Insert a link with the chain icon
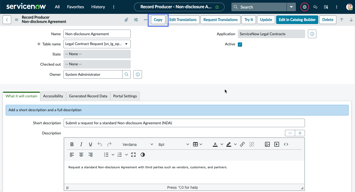The height and width of the screenshot is (192, 355). [242, 144]
